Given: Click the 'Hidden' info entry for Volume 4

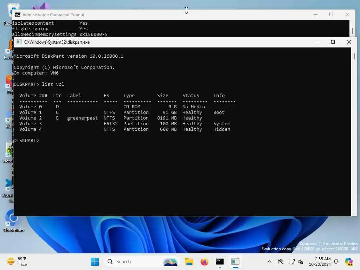Looking at the screenshot, I should pyautogui.click(x=221, y=129).
